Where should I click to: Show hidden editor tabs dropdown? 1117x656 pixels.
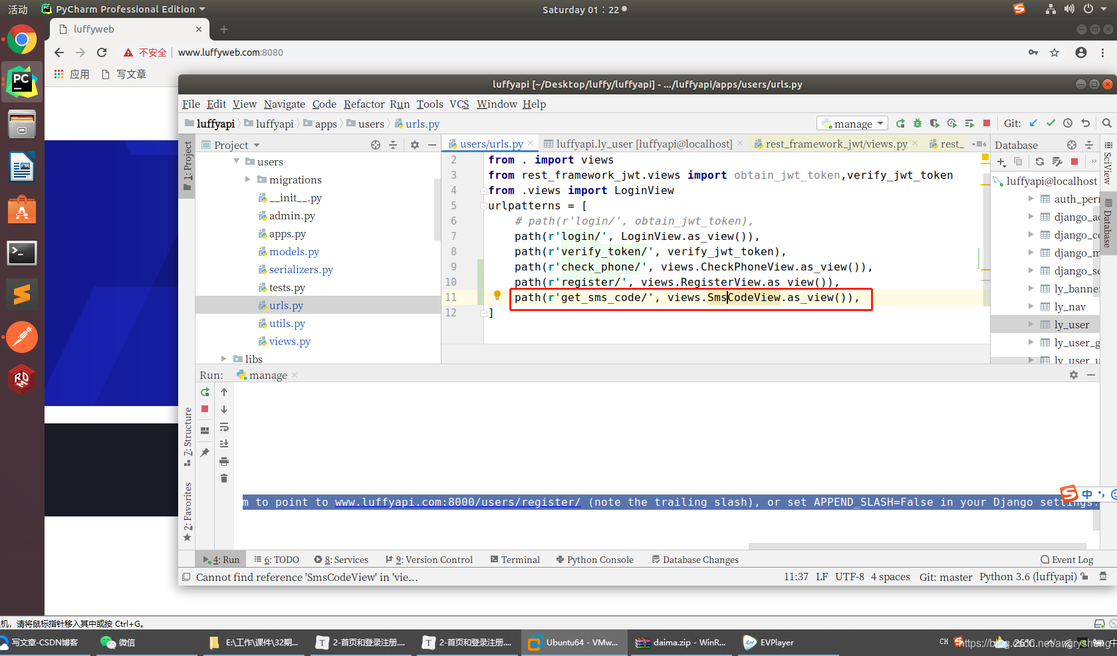click(979, 144)
